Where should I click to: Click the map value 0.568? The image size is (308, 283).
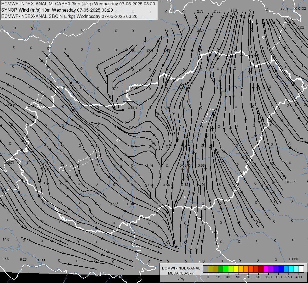tap(202, 165)
